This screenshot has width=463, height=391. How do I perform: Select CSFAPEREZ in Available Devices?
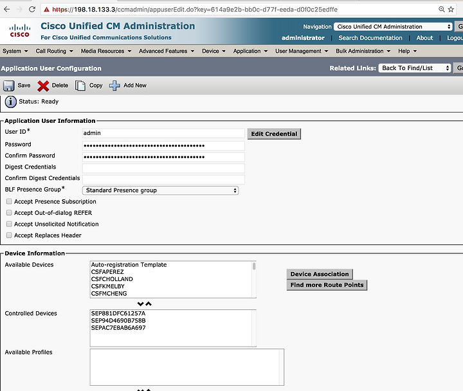pyautogui.click(x=107, y=271)
